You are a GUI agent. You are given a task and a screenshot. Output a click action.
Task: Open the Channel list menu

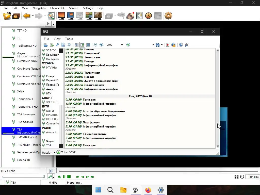pyautogui.click(x=57, y=8)
